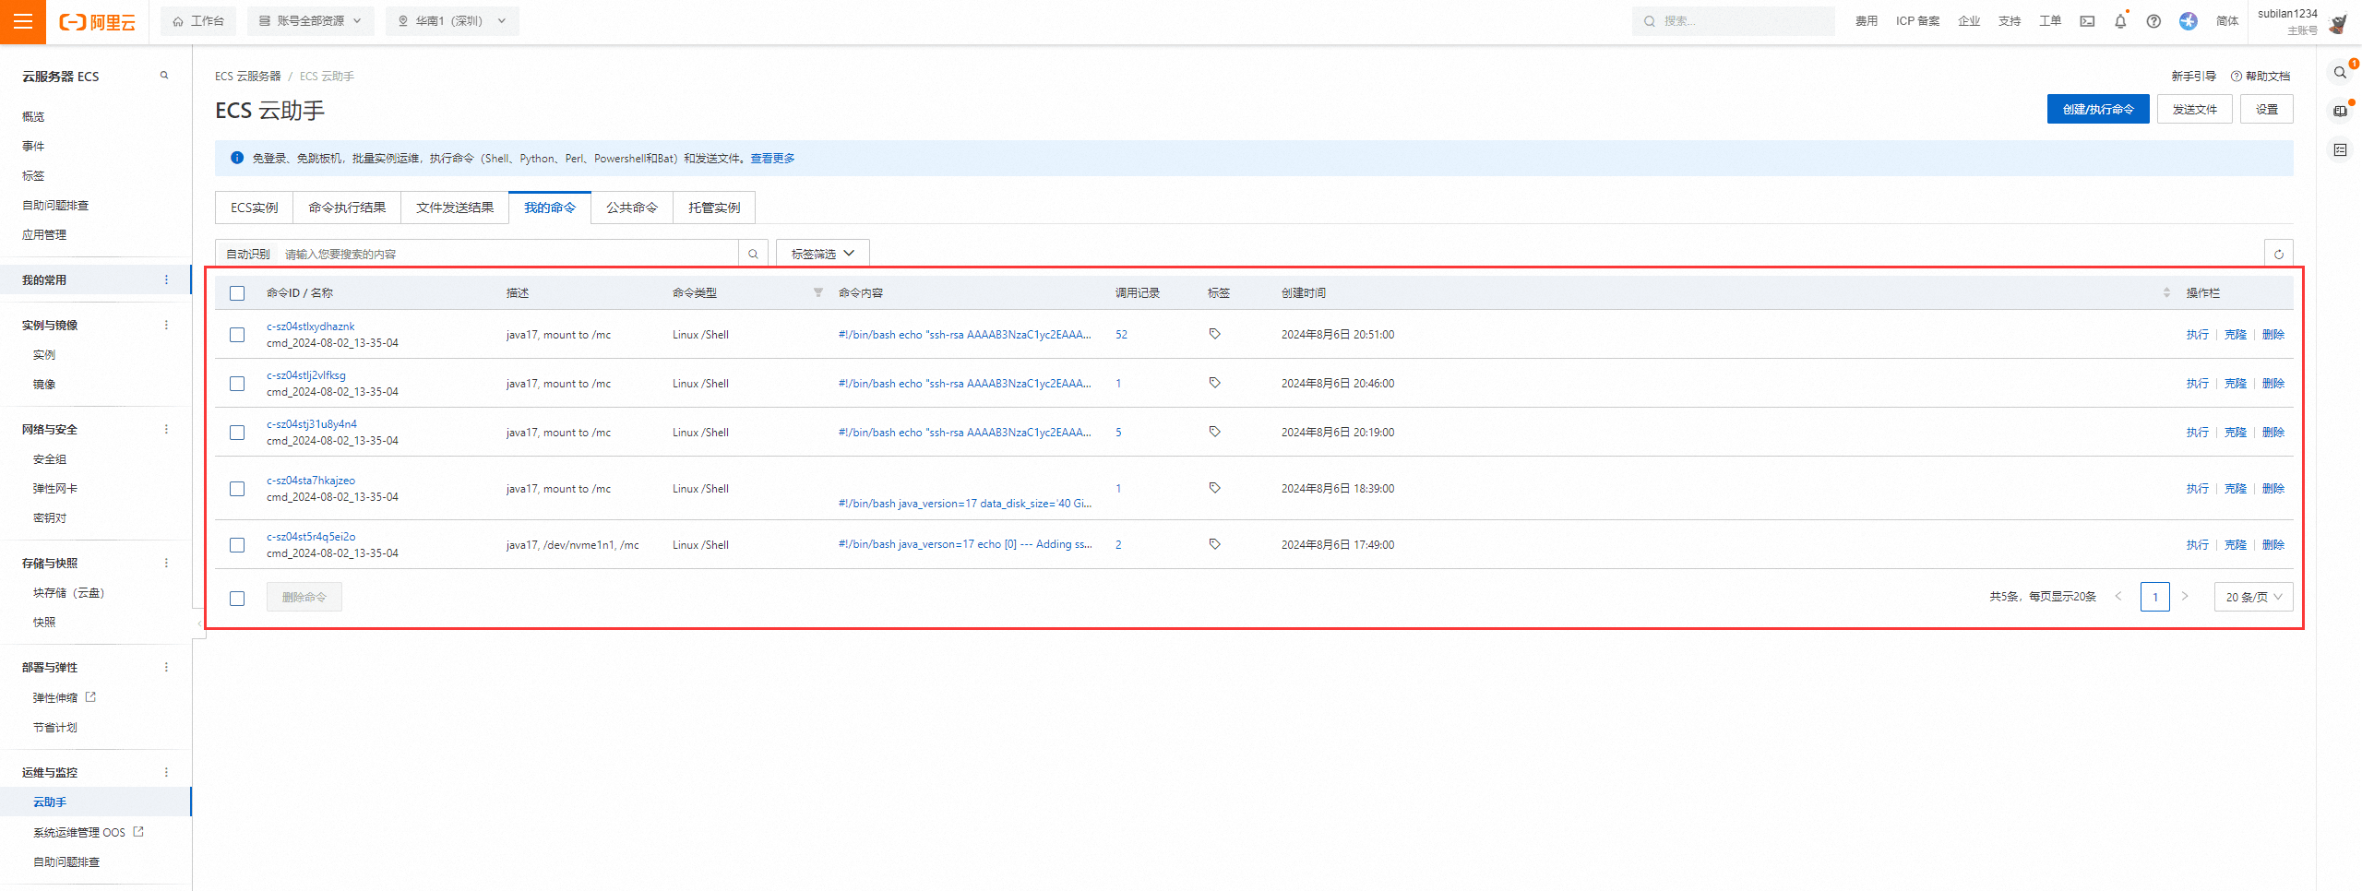Expand the 标签筛选 dropdown

click(x=823, y=254)
